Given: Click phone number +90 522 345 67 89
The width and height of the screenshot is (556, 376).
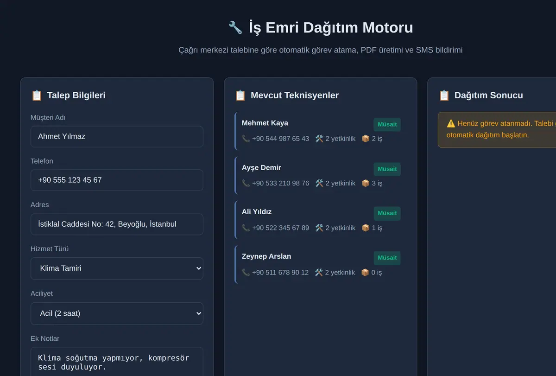Looking at the screenshot, I should click(x=280, y=228).
